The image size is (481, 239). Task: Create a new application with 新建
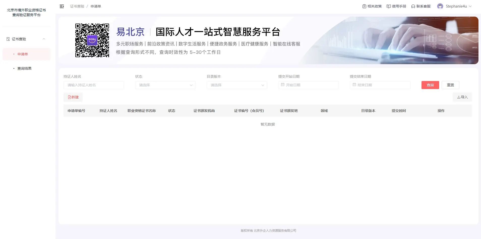(x=73, y=97)
